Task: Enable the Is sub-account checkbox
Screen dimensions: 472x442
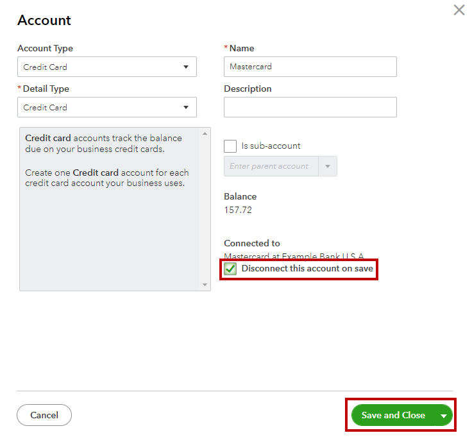Action: tap(230, 146)
